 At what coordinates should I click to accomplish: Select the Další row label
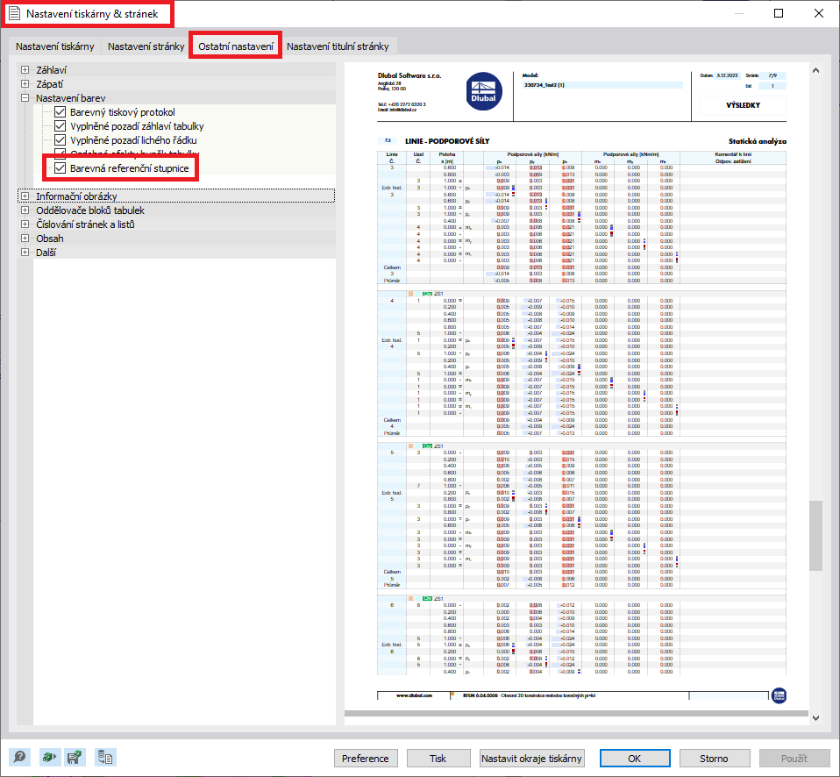coord(46,252)
